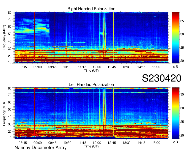Click the 35 dB mark on bottom color bar

[x=182, y=94]
